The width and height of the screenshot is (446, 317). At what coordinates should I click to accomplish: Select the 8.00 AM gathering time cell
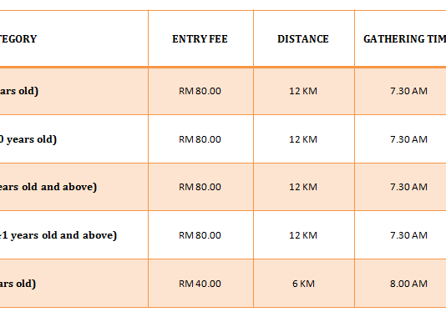tap(401, 284)
